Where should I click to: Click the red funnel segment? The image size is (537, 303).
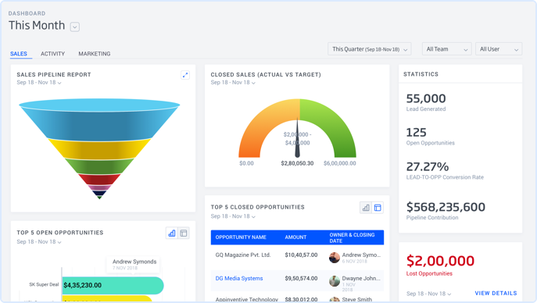point(99,180)
